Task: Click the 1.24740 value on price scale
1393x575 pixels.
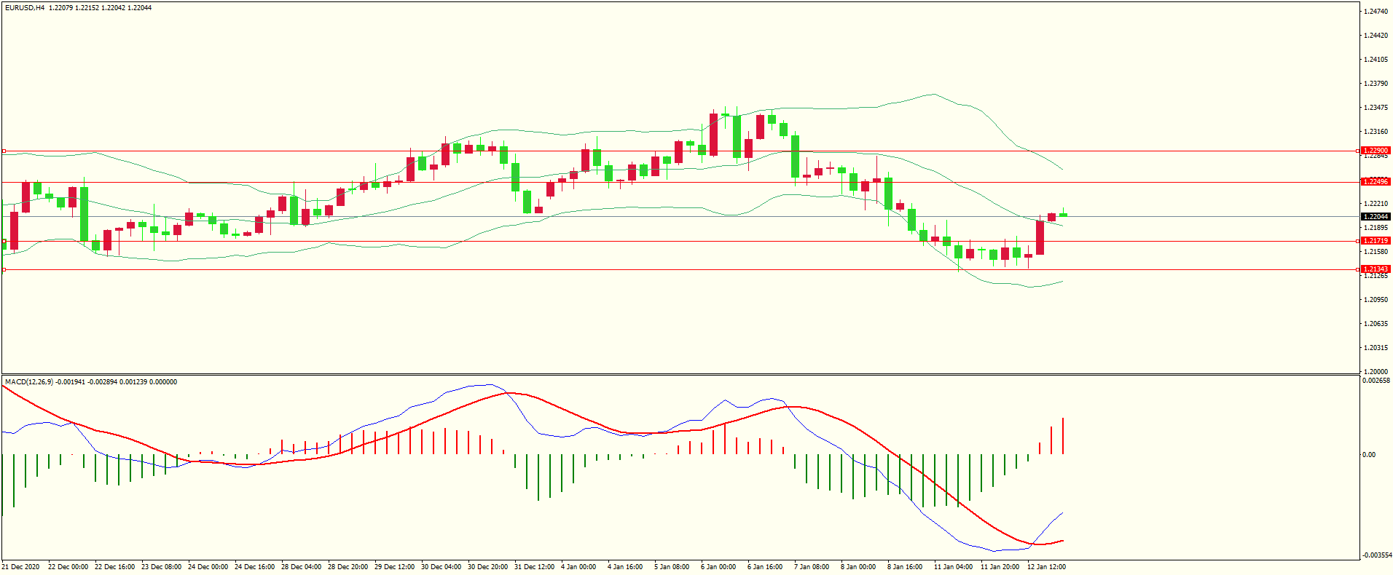Action: coord(1376,12)
